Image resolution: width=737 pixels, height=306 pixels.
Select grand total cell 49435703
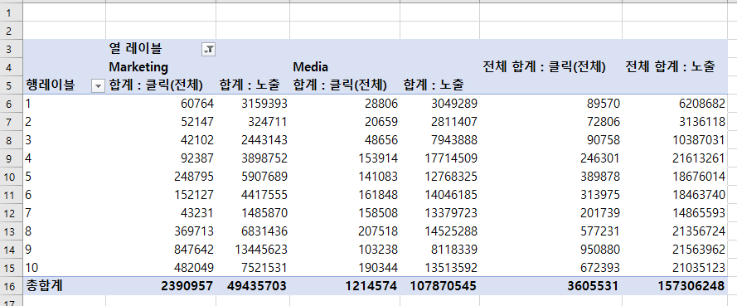[x=253, y=286]
